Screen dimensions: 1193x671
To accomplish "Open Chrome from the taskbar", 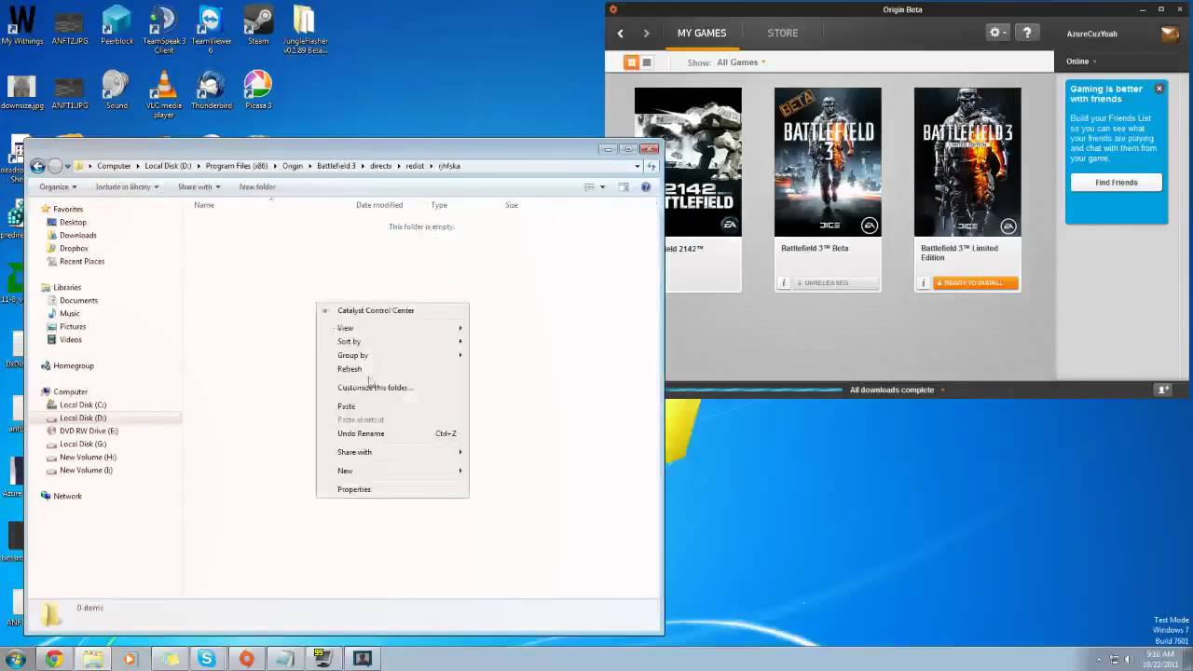I will 54,659.
